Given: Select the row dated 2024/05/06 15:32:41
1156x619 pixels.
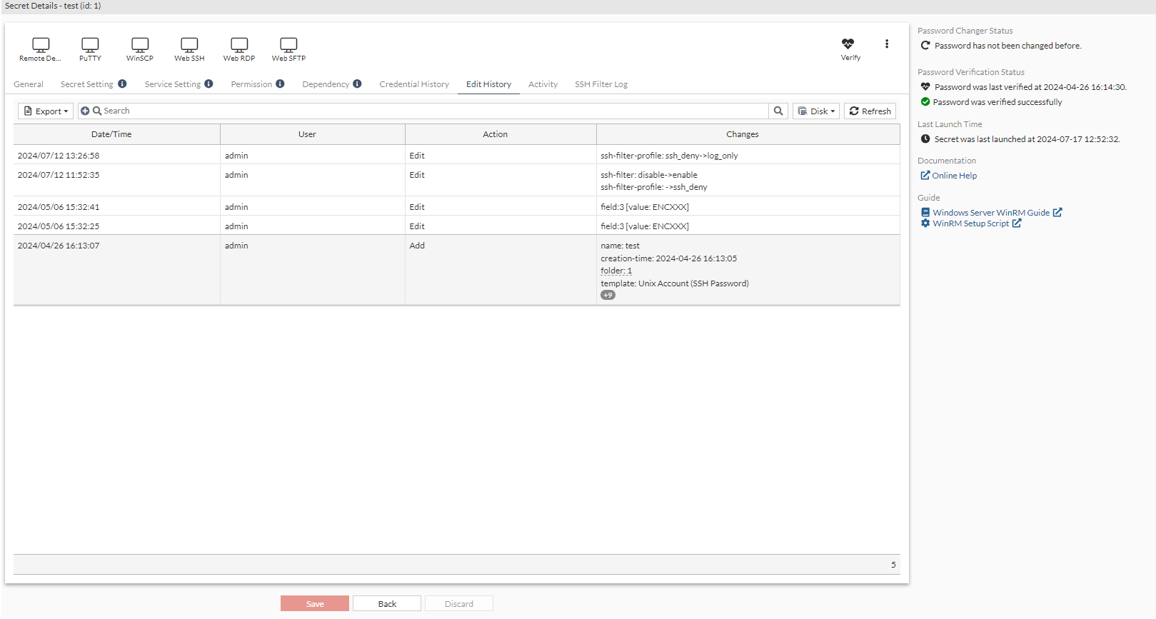Looking at the screenshot, I should click(x=456, y=206).
